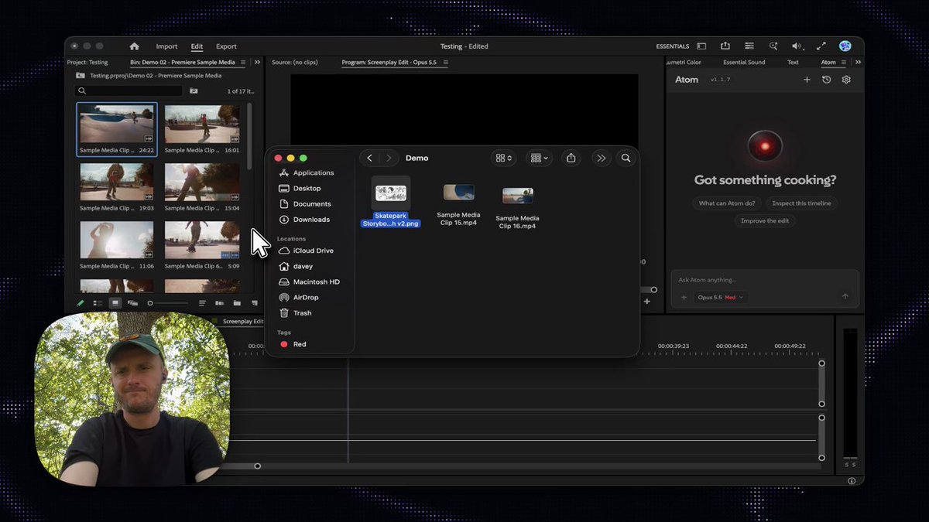Click the new item icon in bin footer
Image resolution: width=929 pixels, height=522 pixels.
[x=254, y=303]
